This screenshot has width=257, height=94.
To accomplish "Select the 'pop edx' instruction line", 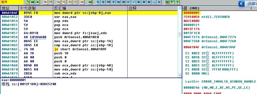I will click(x=61, y=21).
